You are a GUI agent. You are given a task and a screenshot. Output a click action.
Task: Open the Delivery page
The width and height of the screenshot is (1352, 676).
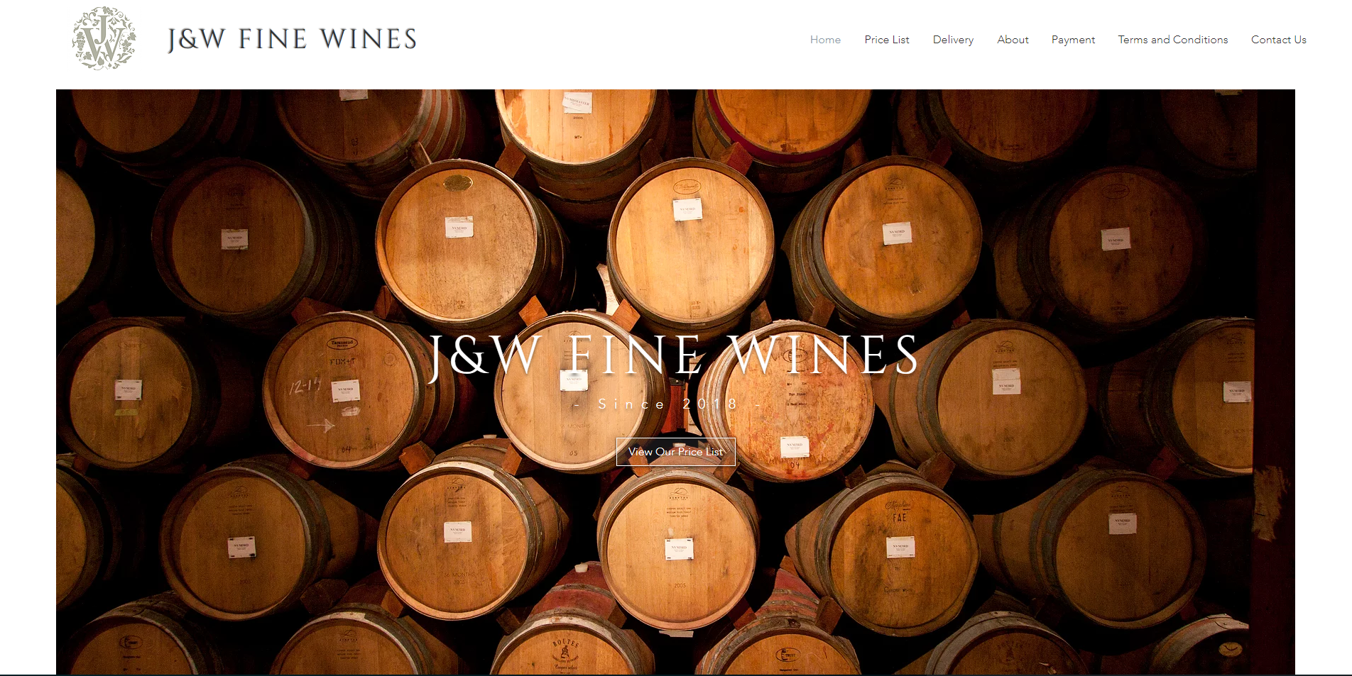pos(953,40)
